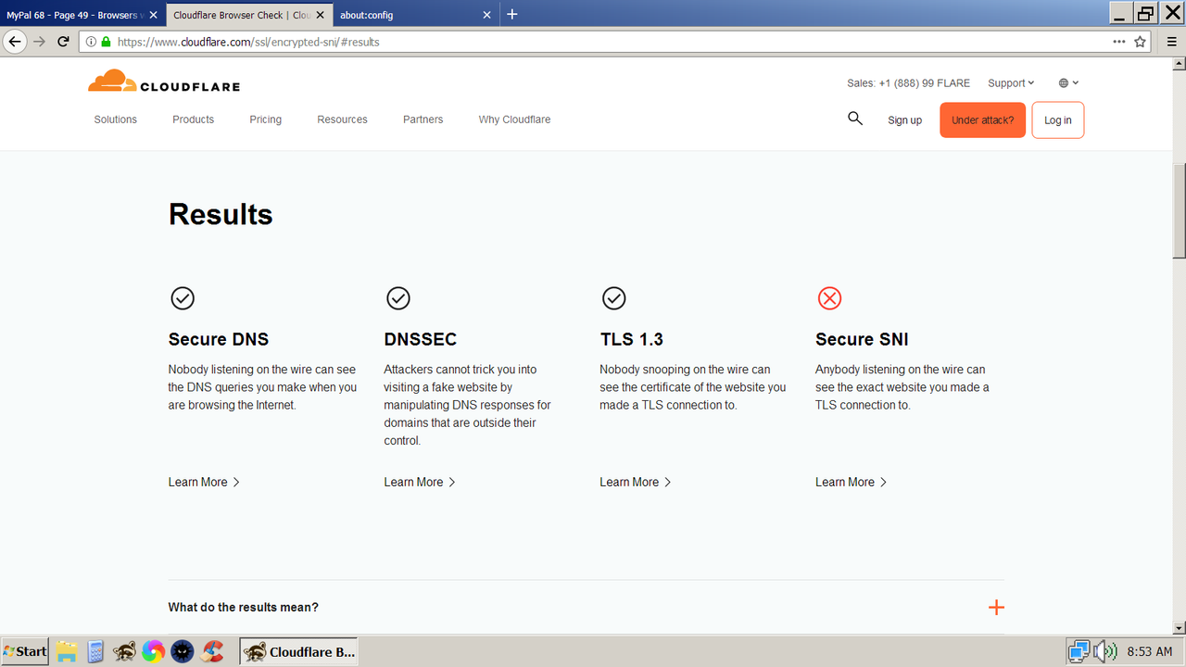Click the scrollbar down arrow

[x=1179, y=627]
